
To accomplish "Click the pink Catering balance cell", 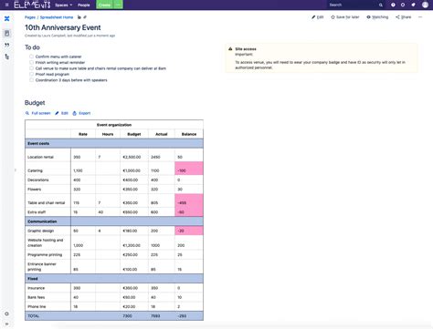I will (x=189, y=169).
